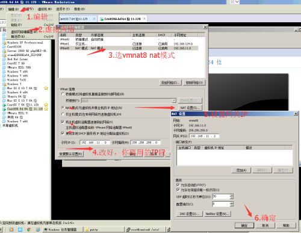Select the VMnet0 bridged row
Viewport: 301px width, 233px height.
pyautogui.click(x=128, y=40)
